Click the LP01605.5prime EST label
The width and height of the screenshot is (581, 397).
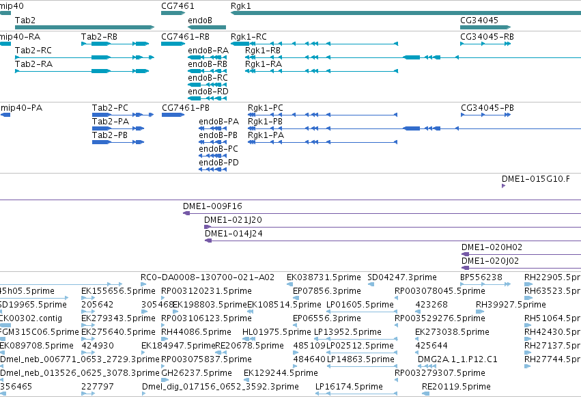coord(360,305)
